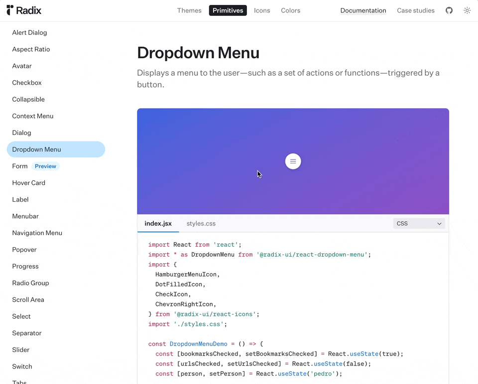
Task: Go to the Slider docs page
Action: point(21,350)
